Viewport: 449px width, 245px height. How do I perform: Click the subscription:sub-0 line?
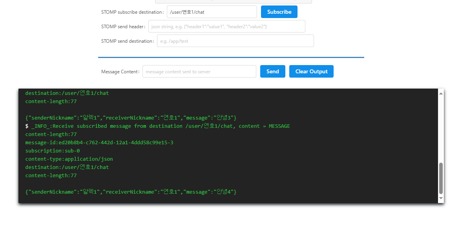click(x=53, y=151)
